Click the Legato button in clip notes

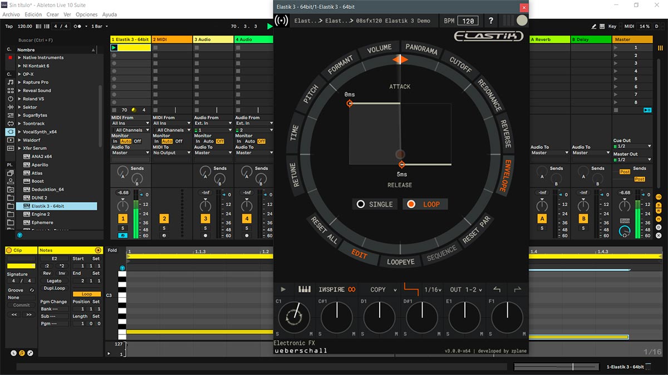click(54, 281)
